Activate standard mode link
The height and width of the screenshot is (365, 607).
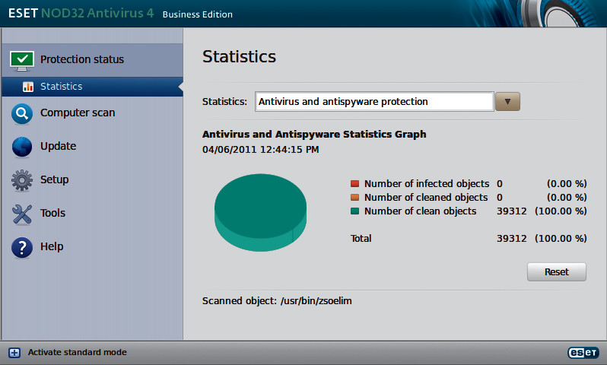click(x=78, y=352)
